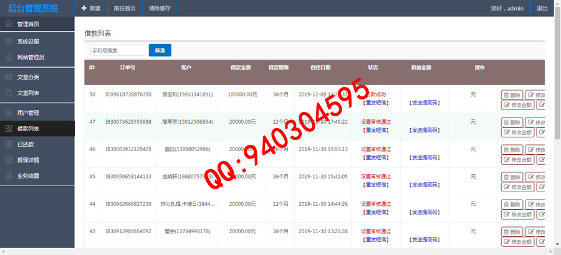Click the gear icon for 系统设置
Image resolution: width=561 pixels, height=255 pixels.
(x=8, y=42)
